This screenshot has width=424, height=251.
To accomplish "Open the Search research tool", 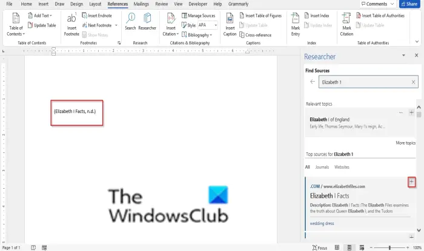I will (130, 22).
